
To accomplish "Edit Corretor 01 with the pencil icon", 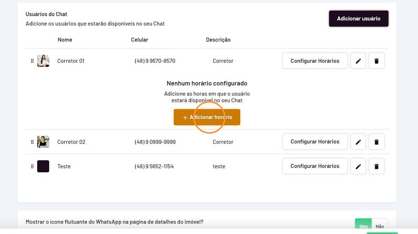I will click(358, 61).
